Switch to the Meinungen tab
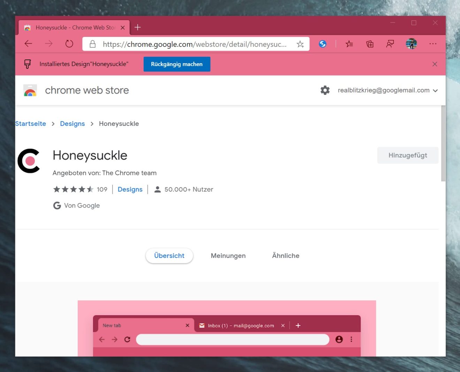This screenshot has height=372, width=460. pos(228,256)
